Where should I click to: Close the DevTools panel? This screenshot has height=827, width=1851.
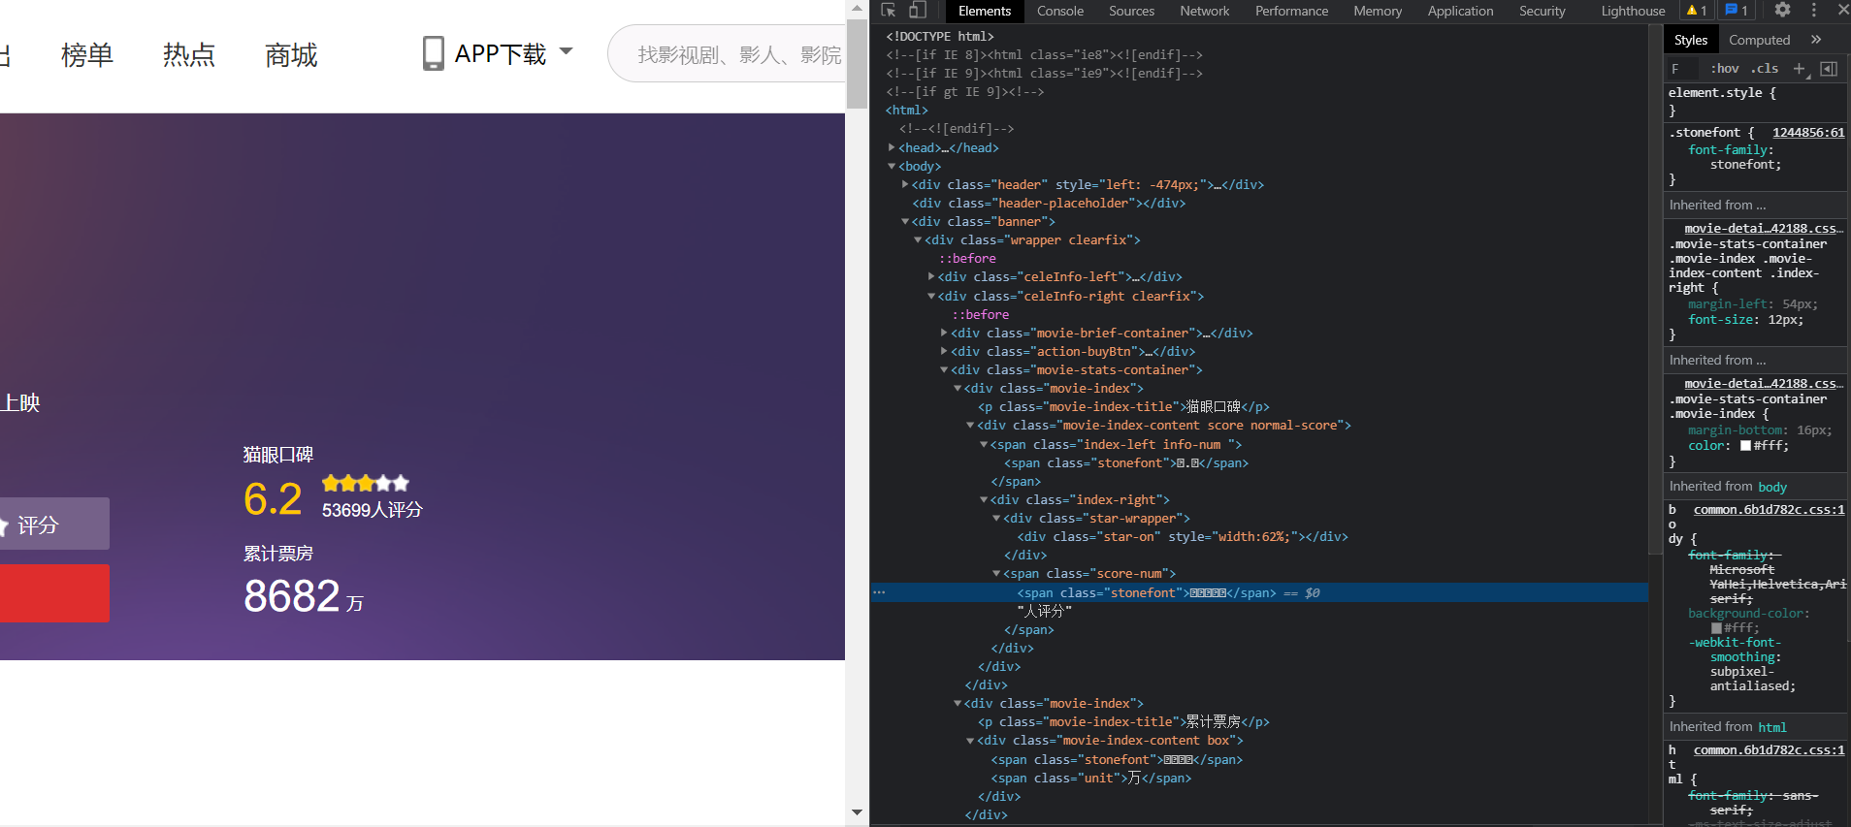pyautogui.click(x=1842, y=10)
